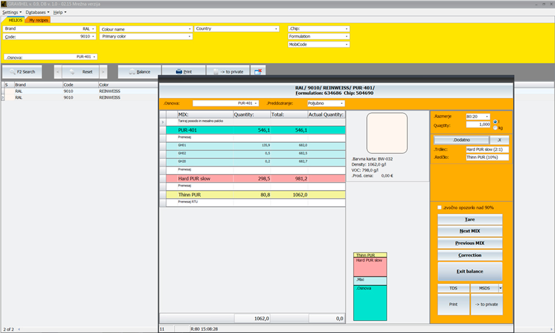Click the Correction button

[470, 256]
